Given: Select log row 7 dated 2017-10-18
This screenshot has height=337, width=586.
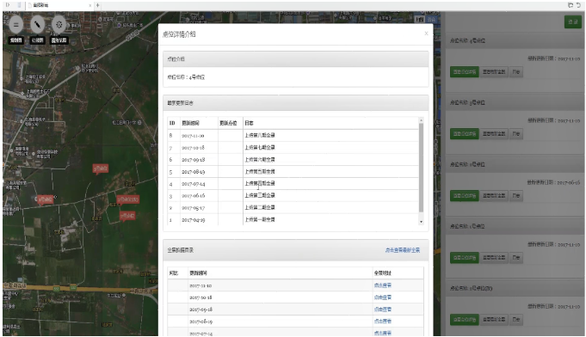Looking at the screenshot, I should [293, 147].
